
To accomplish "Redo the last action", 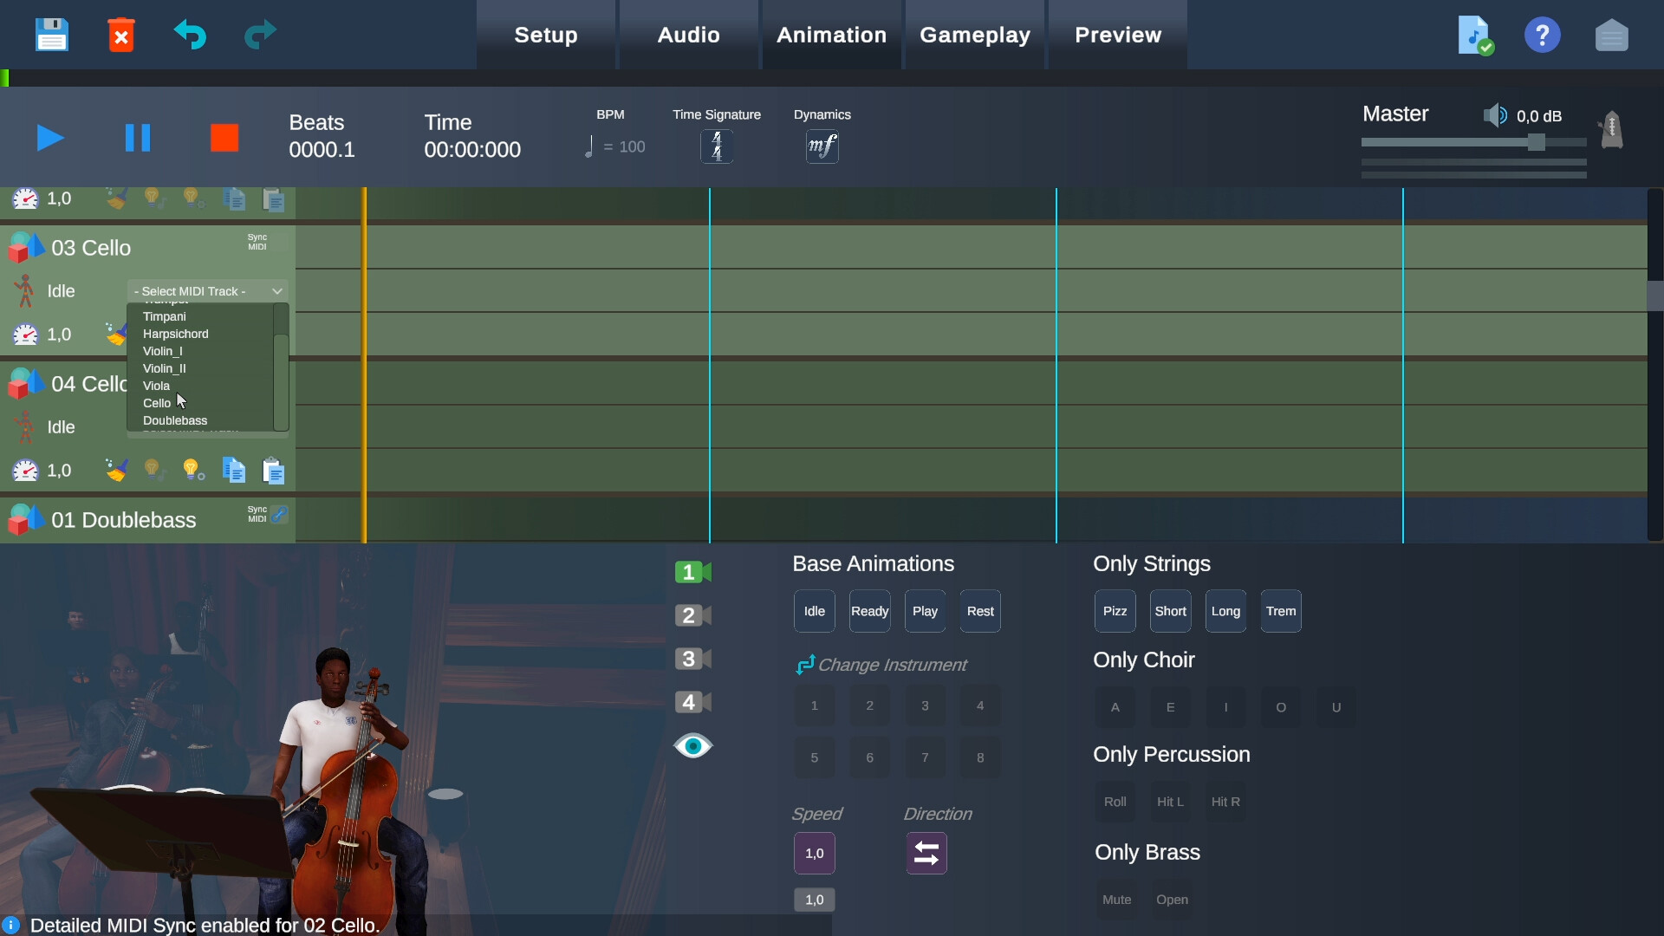I will tap(258, 35).
